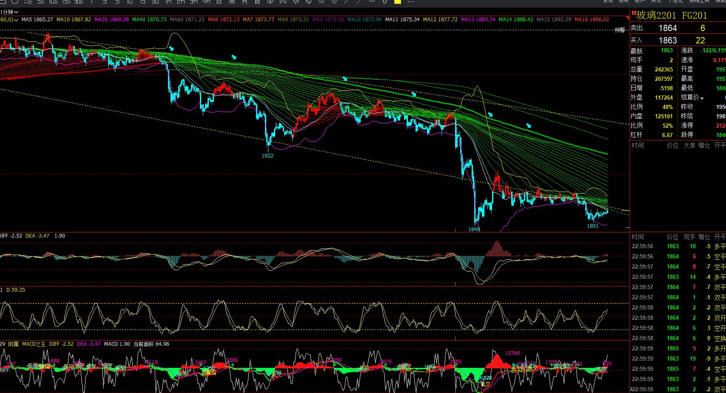
Task: Click the double up chevron icon
Action: click(x=322, y=2)
